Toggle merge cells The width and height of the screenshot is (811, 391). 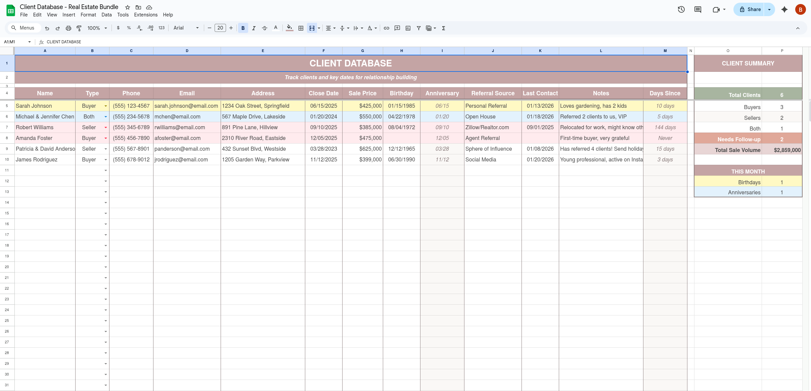coord(312,28)
